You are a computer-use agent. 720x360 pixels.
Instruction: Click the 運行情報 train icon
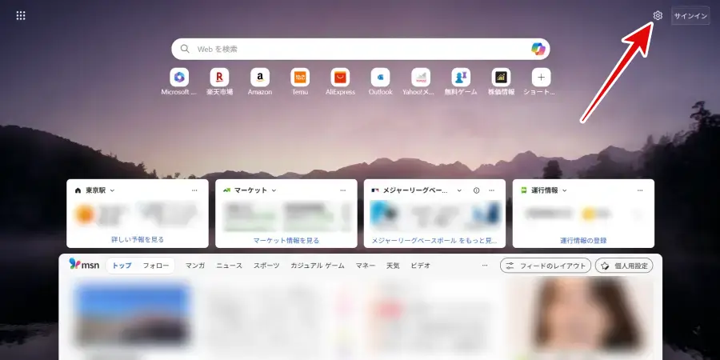(x=524, y=190)
